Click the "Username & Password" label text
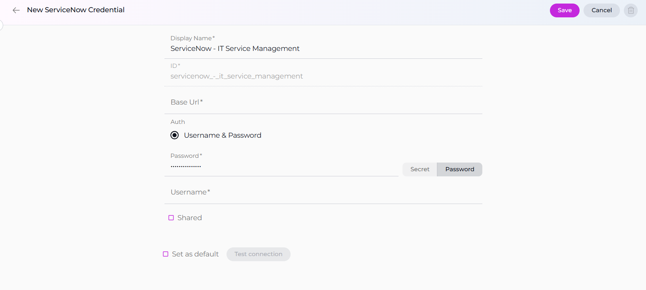 tap(223, 135)
